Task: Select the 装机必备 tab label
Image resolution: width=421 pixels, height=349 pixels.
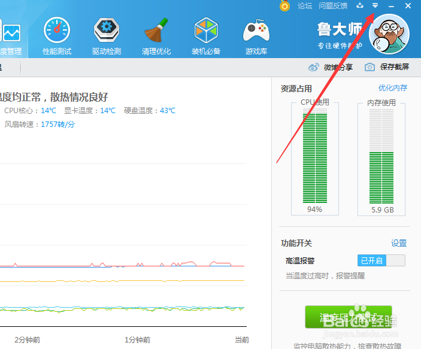Action: [x=206, y=51]
